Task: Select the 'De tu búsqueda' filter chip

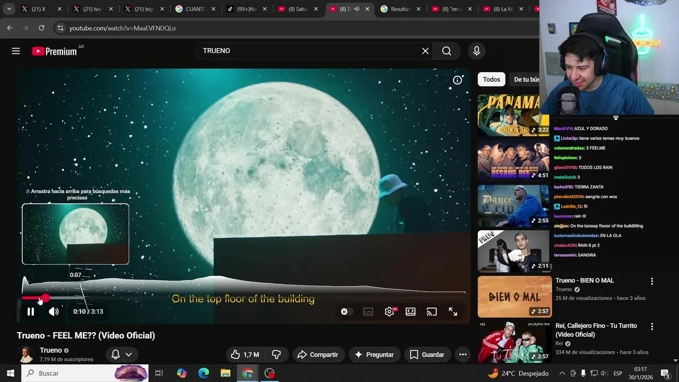Action: point(525,80)
